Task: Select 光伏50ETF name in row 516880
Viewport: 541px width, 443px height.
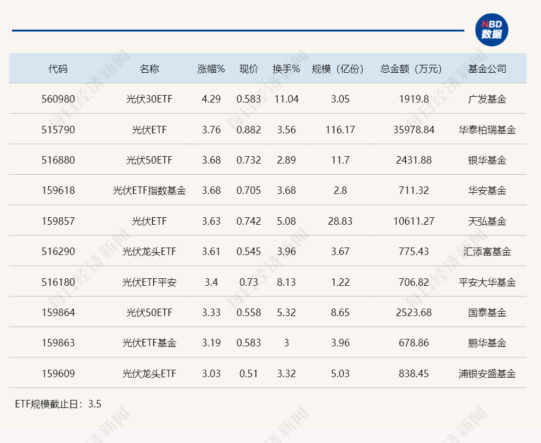Action: coord(149,160)
